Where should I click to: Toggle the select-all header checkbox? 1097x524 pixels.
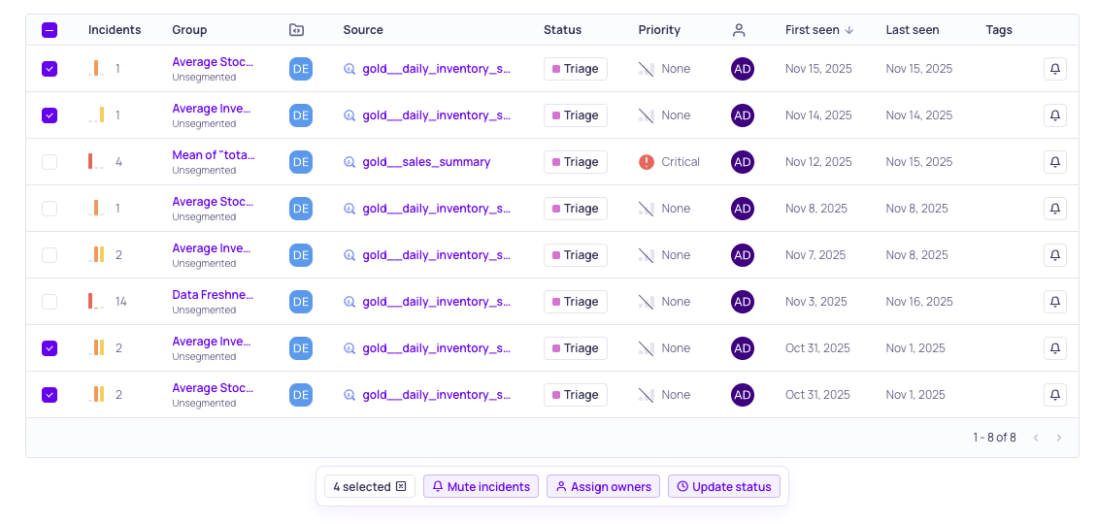(49, 30)
